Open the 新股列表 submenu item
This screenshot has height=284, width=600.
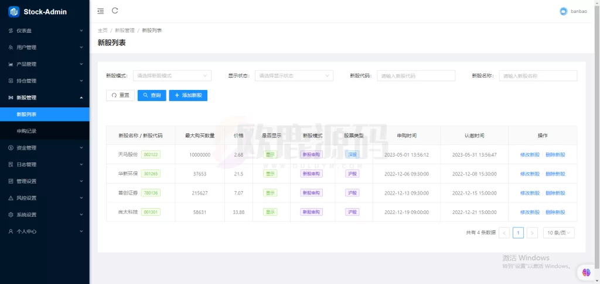[45, 114]
